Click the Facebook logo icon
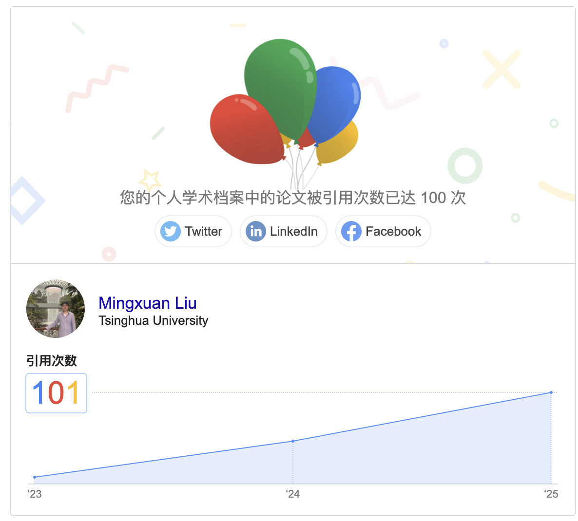This screenshot has width=578, height=521. pyautogui.click(x=351, y=231)
